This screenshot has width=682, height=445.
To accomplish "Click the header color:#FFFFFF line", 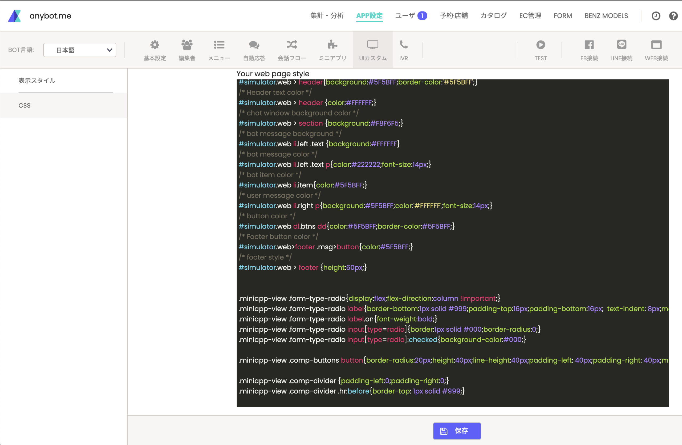I will click(x=307, y=103).
